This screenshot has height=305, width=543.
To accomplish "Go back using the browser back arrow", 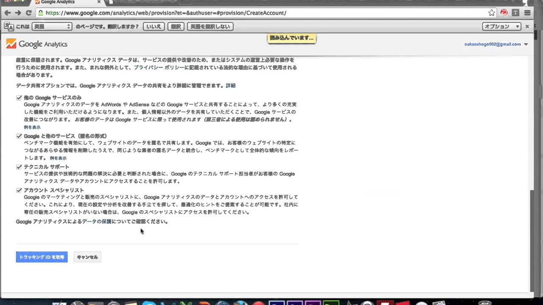I will [7, 13].
